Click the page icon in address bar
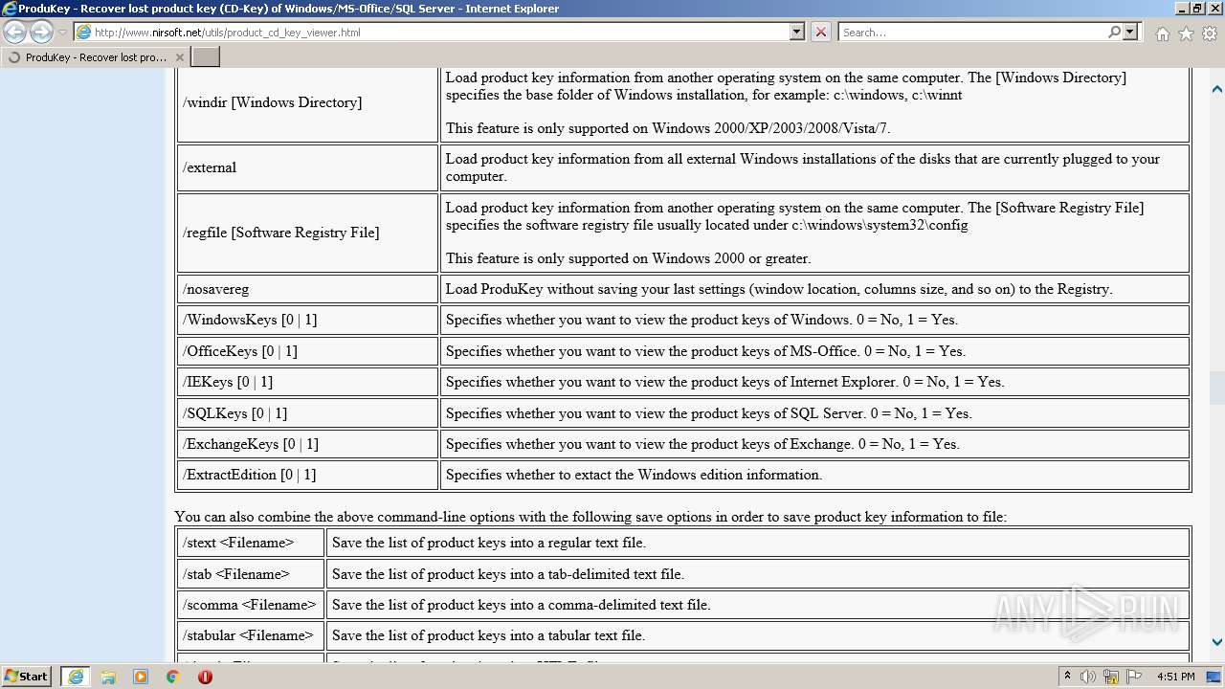1225x689 pixels. (83, 32)
